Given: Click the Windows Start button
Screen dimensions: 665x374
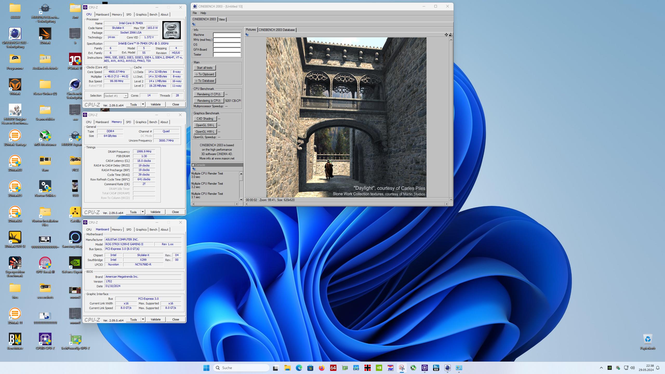Looking at the screenshot, I should [x=206, y=368].
